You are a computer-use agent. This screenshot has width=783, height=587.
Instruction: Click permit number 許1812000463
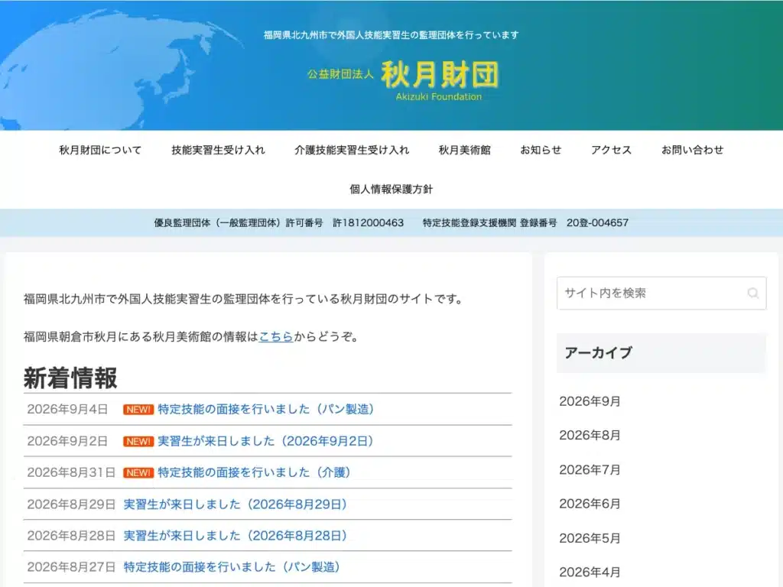click(x=369, y=223)
